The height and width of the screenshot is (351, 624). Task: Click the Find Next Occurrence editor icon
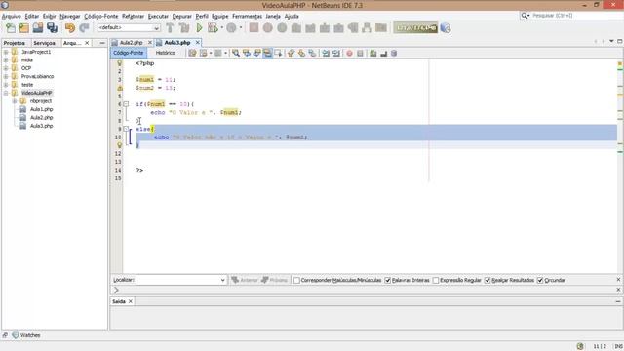click(257, 53)
